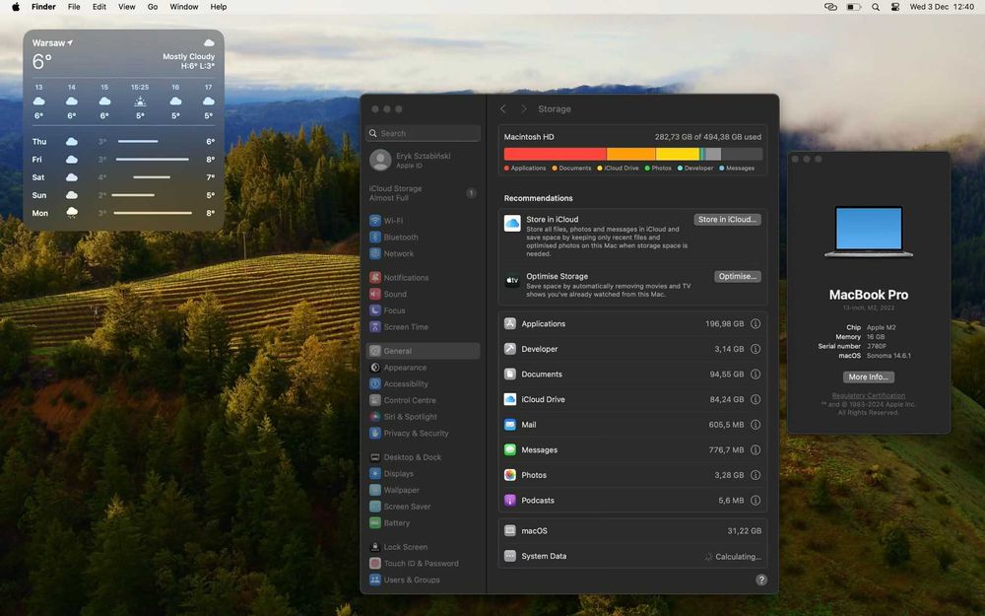
Task: Open Eryk Sztabiński Apple ID account
Action: pyautogui.click(x=423, y=161)
